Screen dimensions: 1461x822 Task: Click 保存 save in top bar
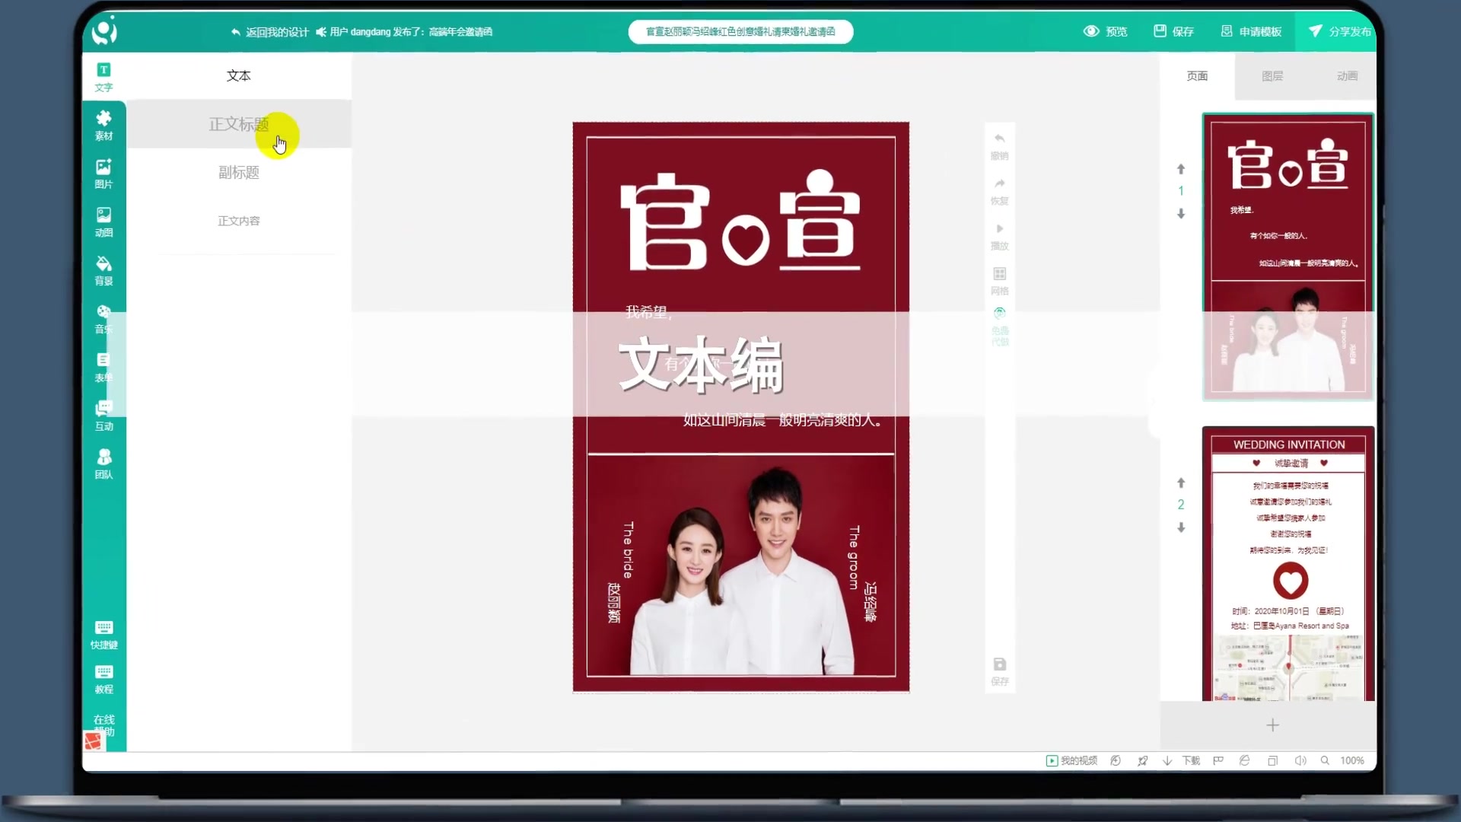(x=1173, y=31)
